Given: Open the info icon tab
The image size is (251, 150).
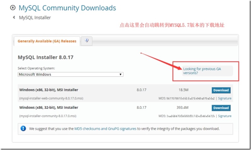Looking at the screenshot, I should pyautogui.click(x=86, y=41).
